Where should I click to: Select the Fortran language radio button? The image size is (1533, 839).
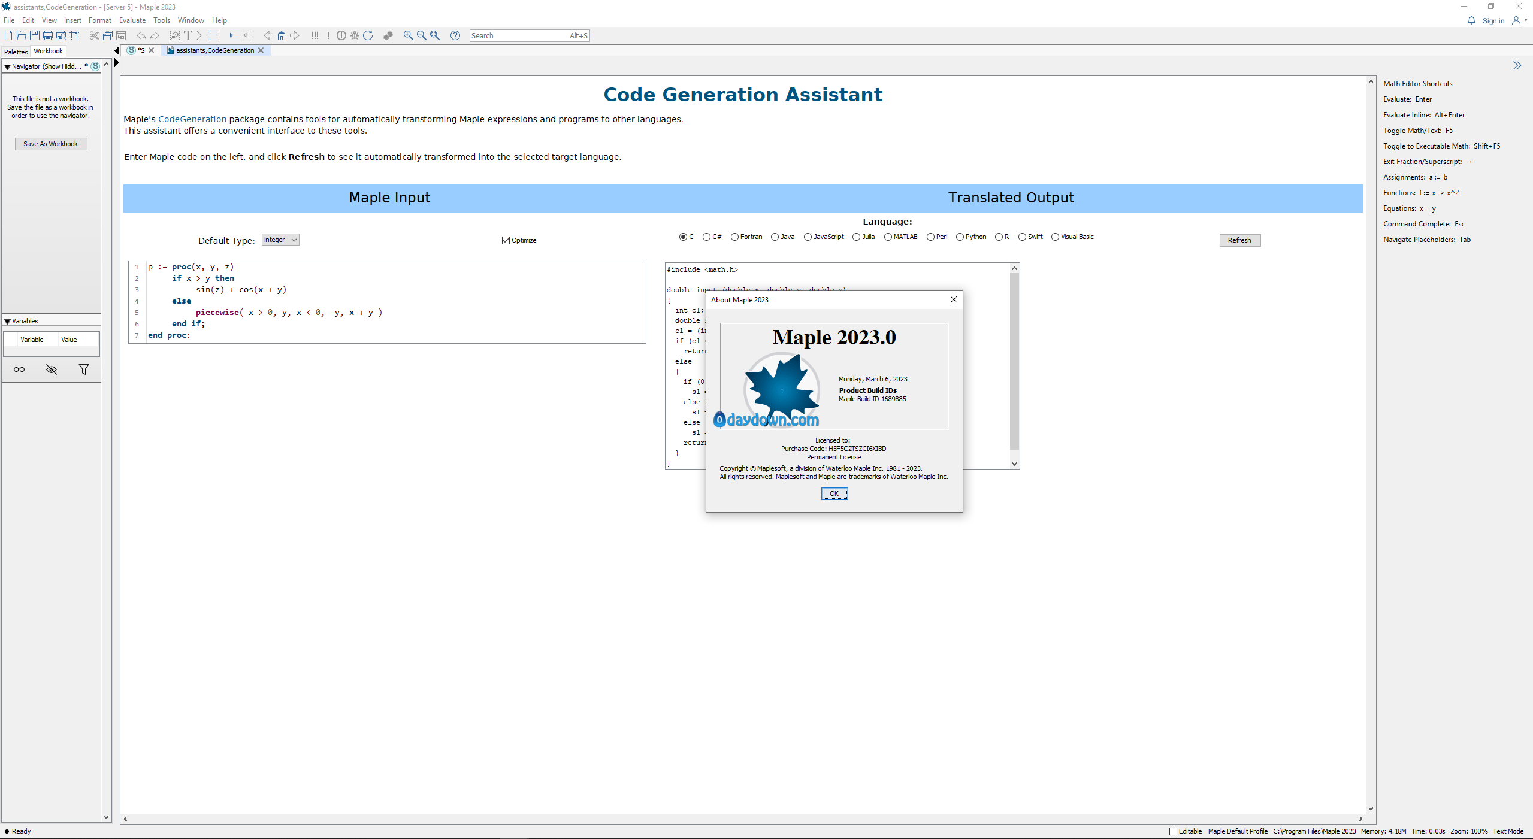pos(734,237)
